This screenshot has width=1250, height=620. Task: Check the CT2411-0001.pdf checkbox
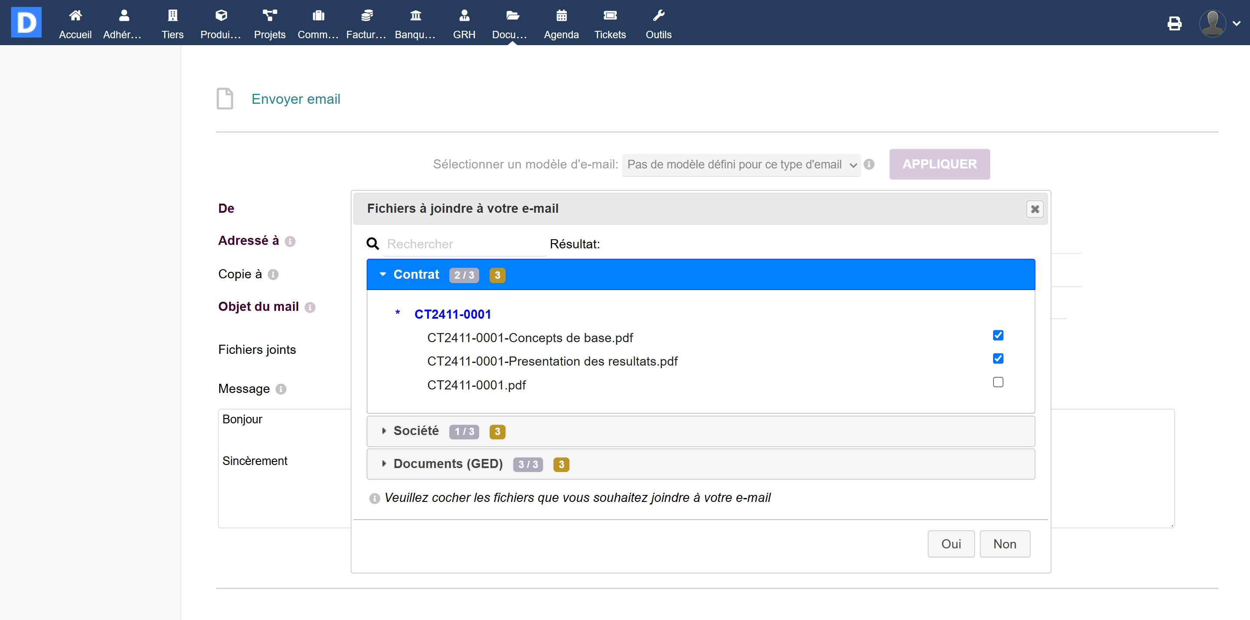pos(998,383)
